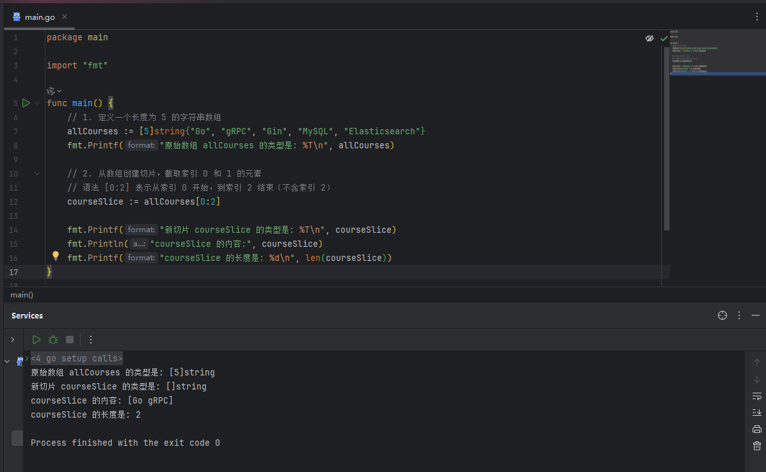This screenshot has width=766, height=472.
Task: Open Services panel locate target icon
Action: pos(722,315)
